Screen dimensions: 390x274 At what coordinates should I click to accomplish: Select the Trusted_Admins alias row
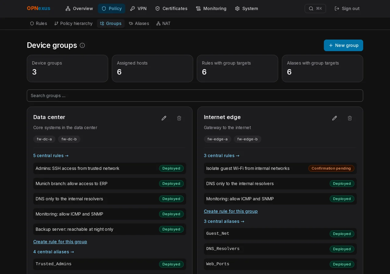(110, 264)
